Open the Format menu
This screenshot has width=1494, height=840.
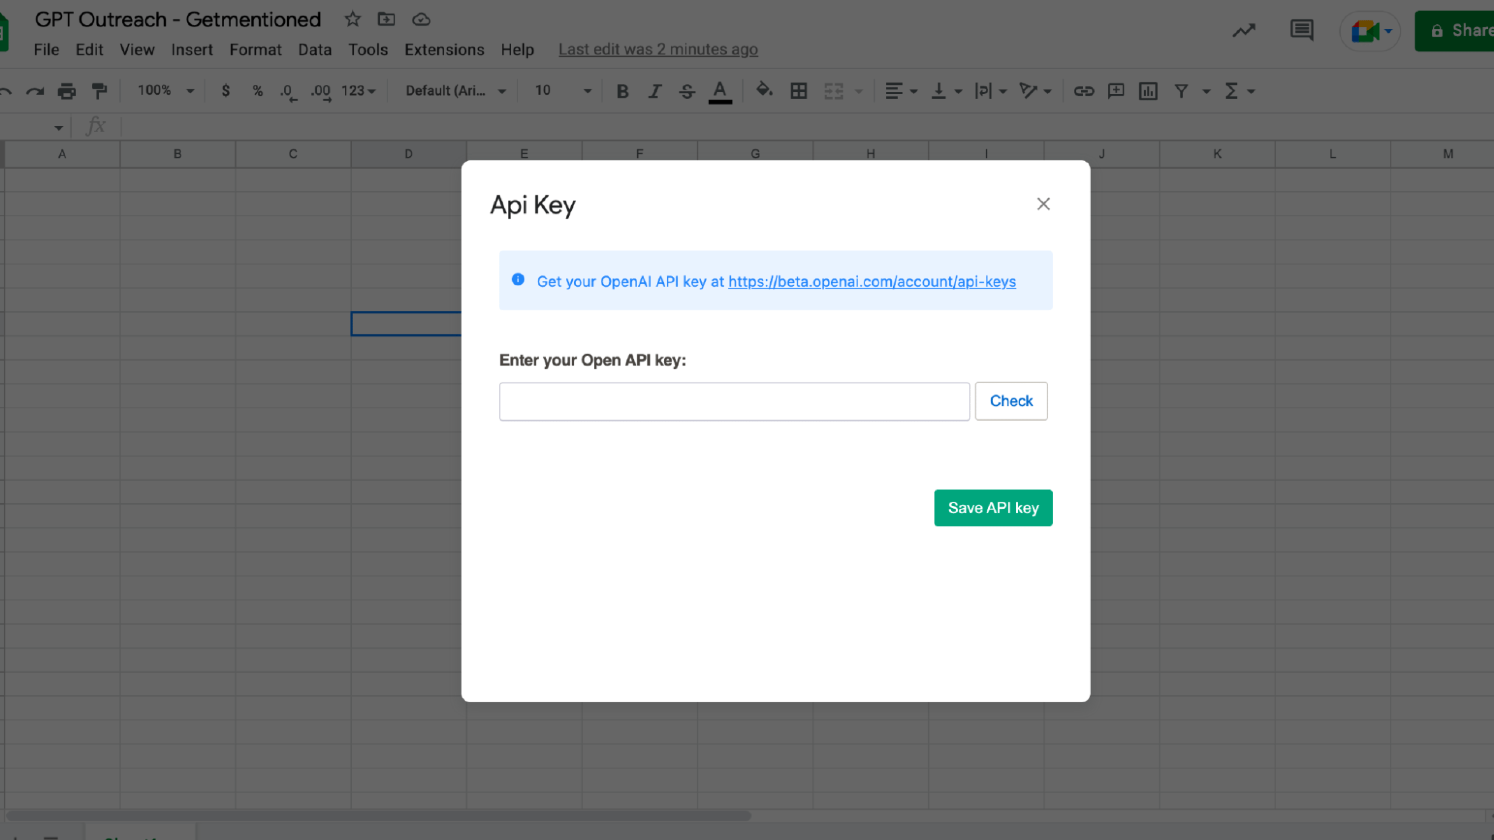tap(255, 50)
